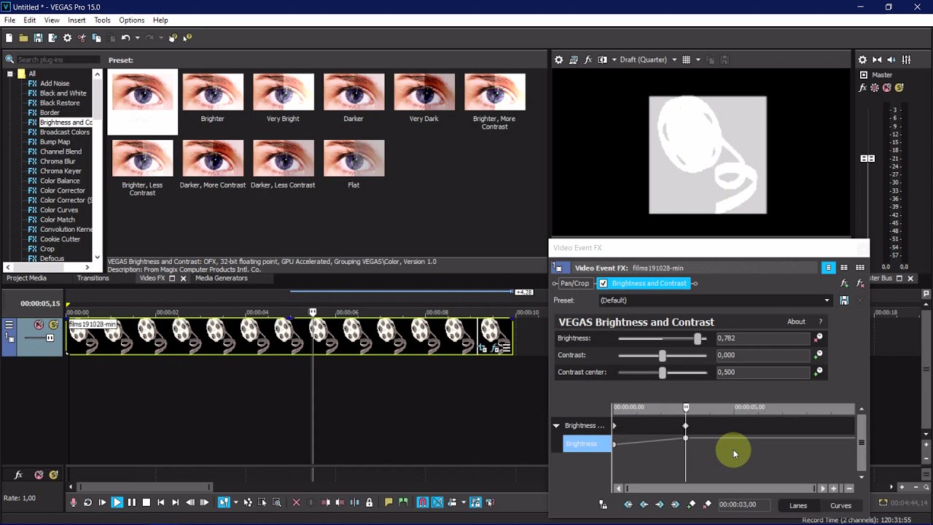Toggle animation for the Contrast center parameter
This screenshot has width=933, height=525.
[x=819, y=372]
